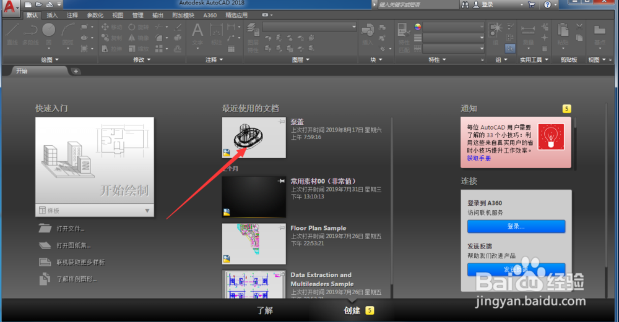
Task: Expand the 实用工具 panel
Action: [x=534, y=59]
